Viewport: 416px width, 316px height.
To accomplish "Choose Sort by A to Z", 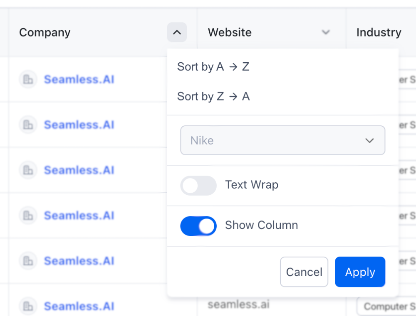I will (213, 67).
